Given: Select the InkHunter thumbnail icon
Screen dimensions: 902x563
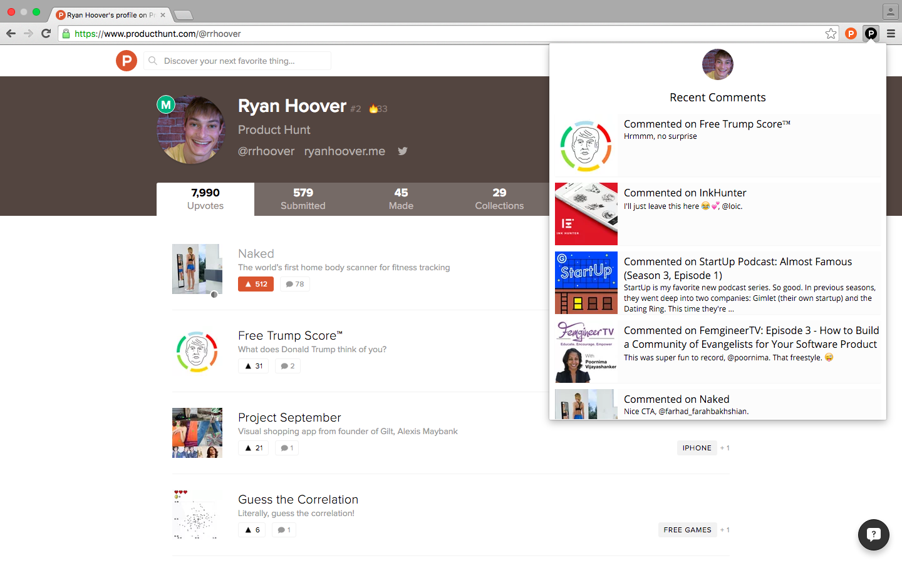Looking at the screenshot, I should click(x=586, y=213).
